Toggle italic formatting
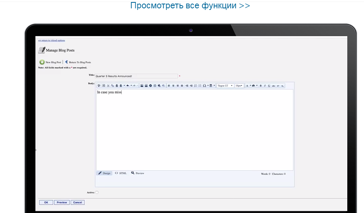The height and width of the screenshot is (213, 364). (x=265, y=86)
